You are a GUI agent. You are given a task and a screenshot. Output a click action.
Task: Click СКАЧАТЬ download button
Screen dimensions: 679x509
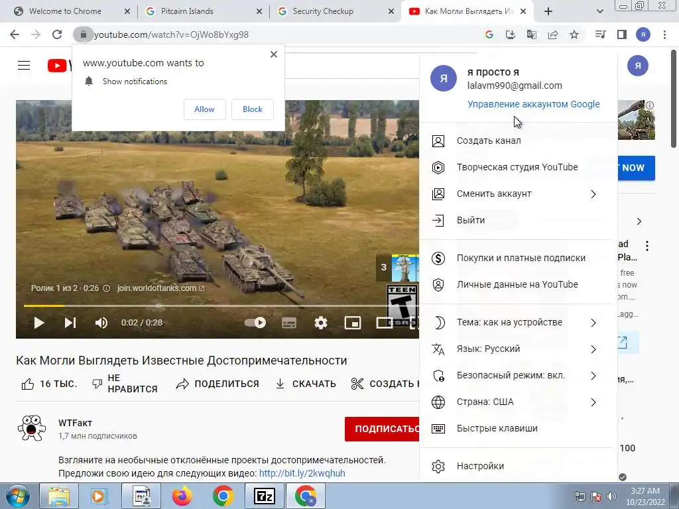tap(306, 384)
